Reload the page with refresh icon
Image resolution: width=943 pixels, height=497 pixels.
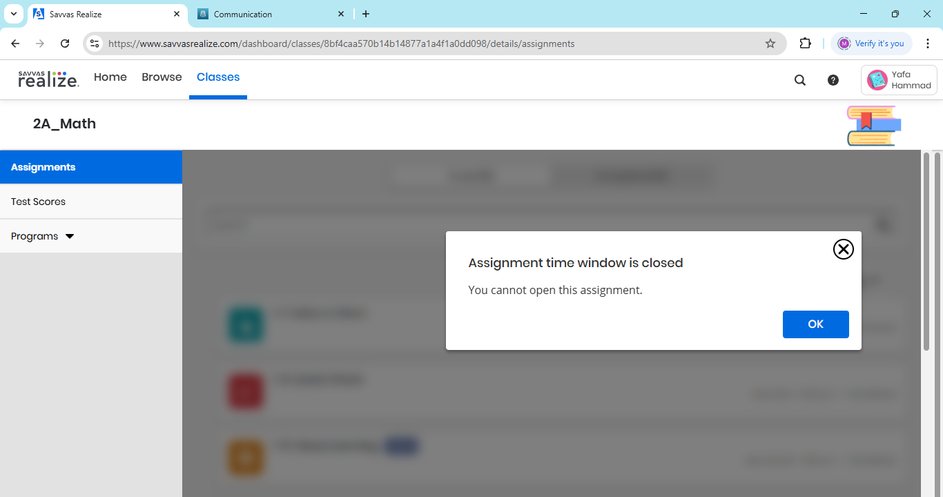[65, 43]
